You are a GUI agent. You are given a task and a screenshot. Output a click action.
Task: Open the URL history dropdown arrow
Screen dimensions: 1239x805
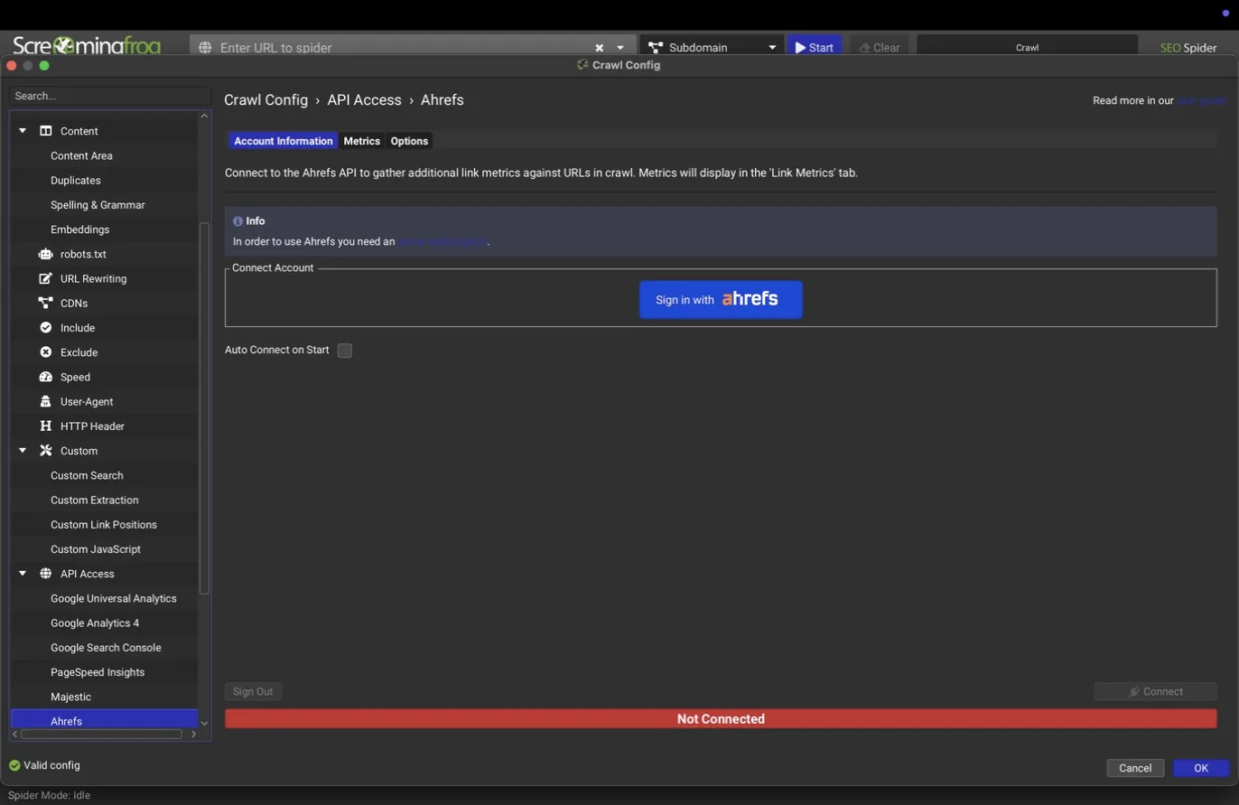click(x=620, y=48)
